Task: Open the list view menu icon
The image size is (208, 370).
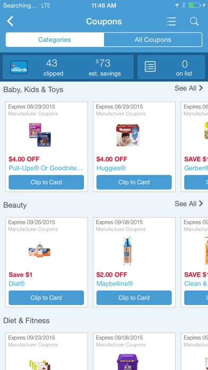Action: [171, 21]
